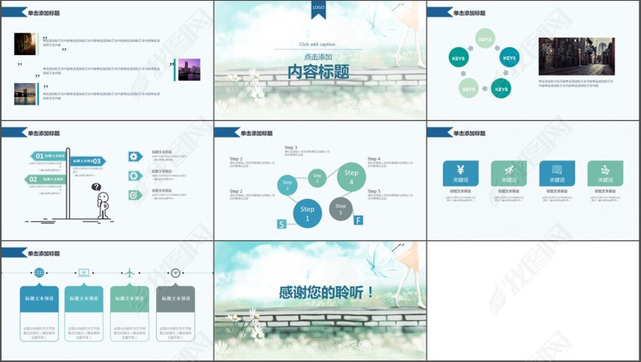Select the small green Step 3 circle
Screen dimensions: 641x362
[x=317, y=178]
